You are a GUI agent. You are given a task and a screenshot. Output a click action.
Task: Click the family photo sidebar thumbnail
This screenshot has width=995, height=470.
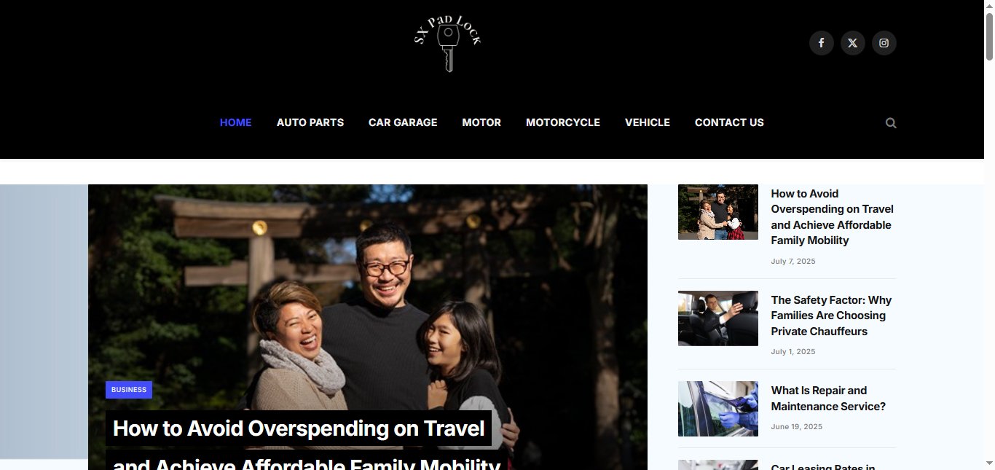point(718,212)
